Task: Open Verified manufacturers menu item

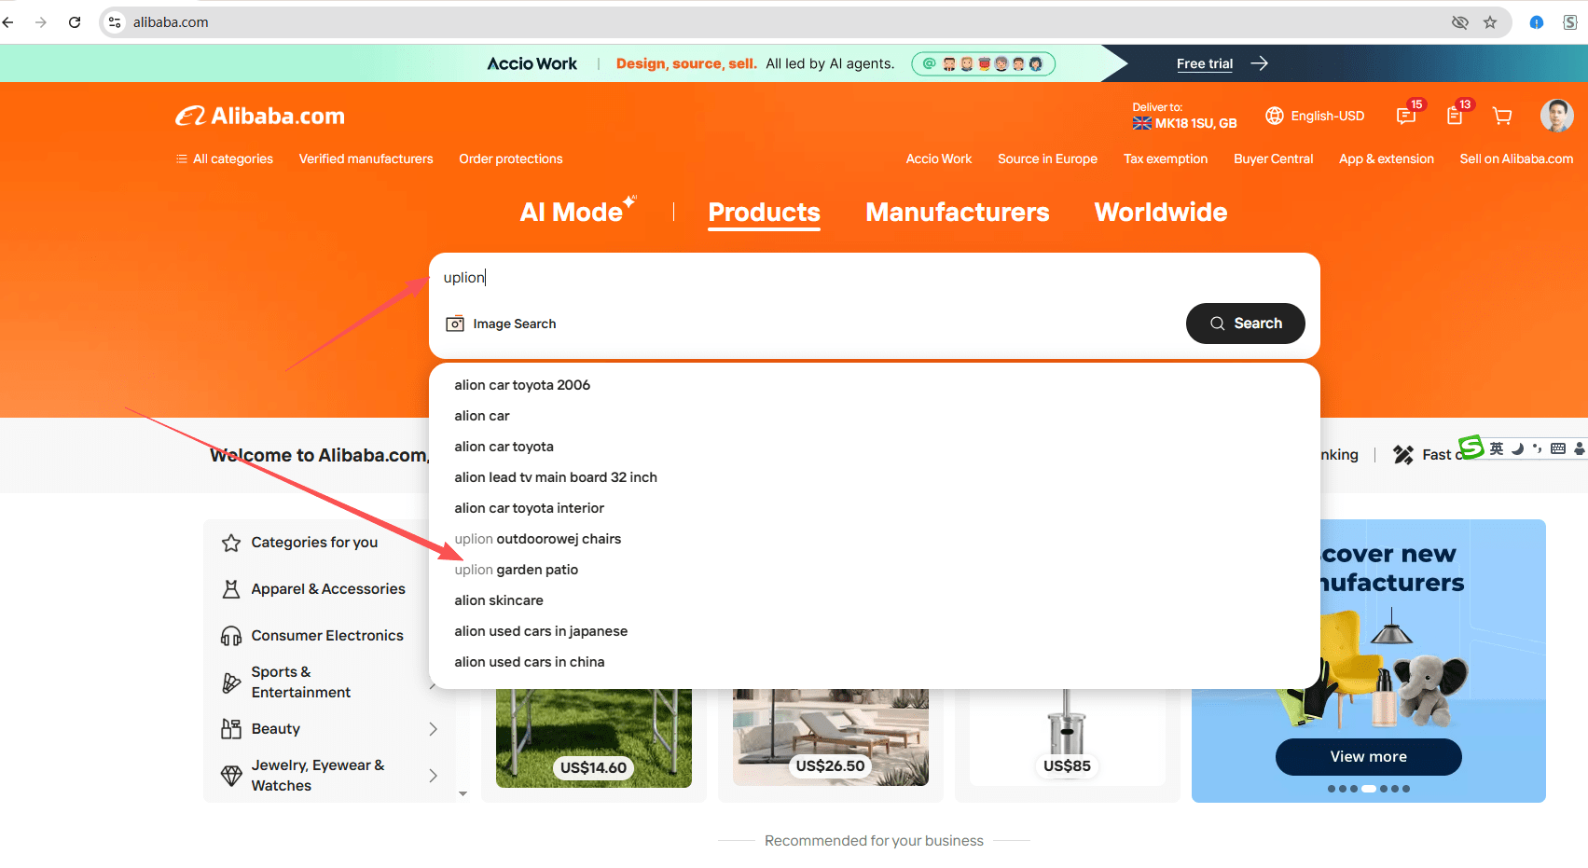Action: point(366,158)
